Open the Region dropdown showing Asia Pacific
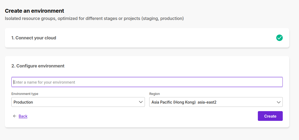299x140 pixels. click(x=216, y=102)
